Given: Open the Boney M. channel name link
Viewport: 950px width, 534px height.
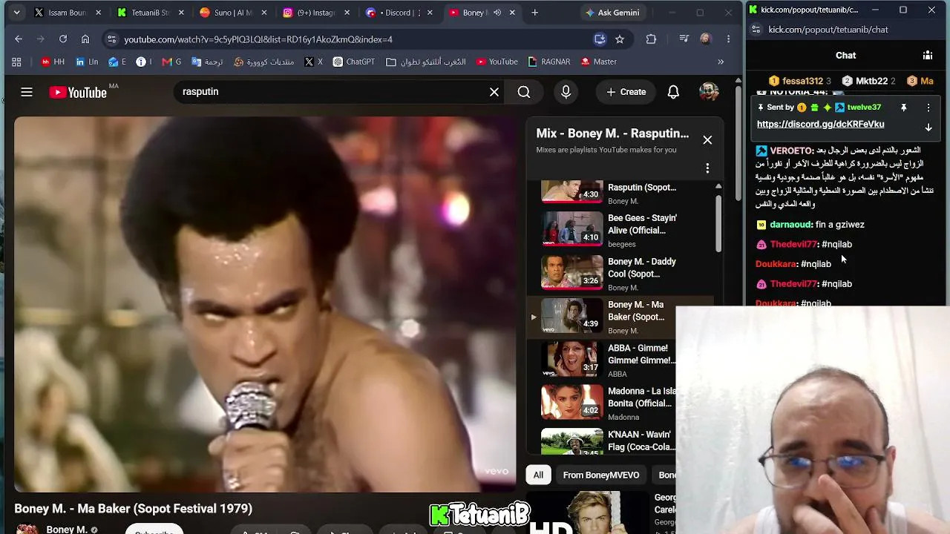Looking at the screenshot, I should click(67, 529).
